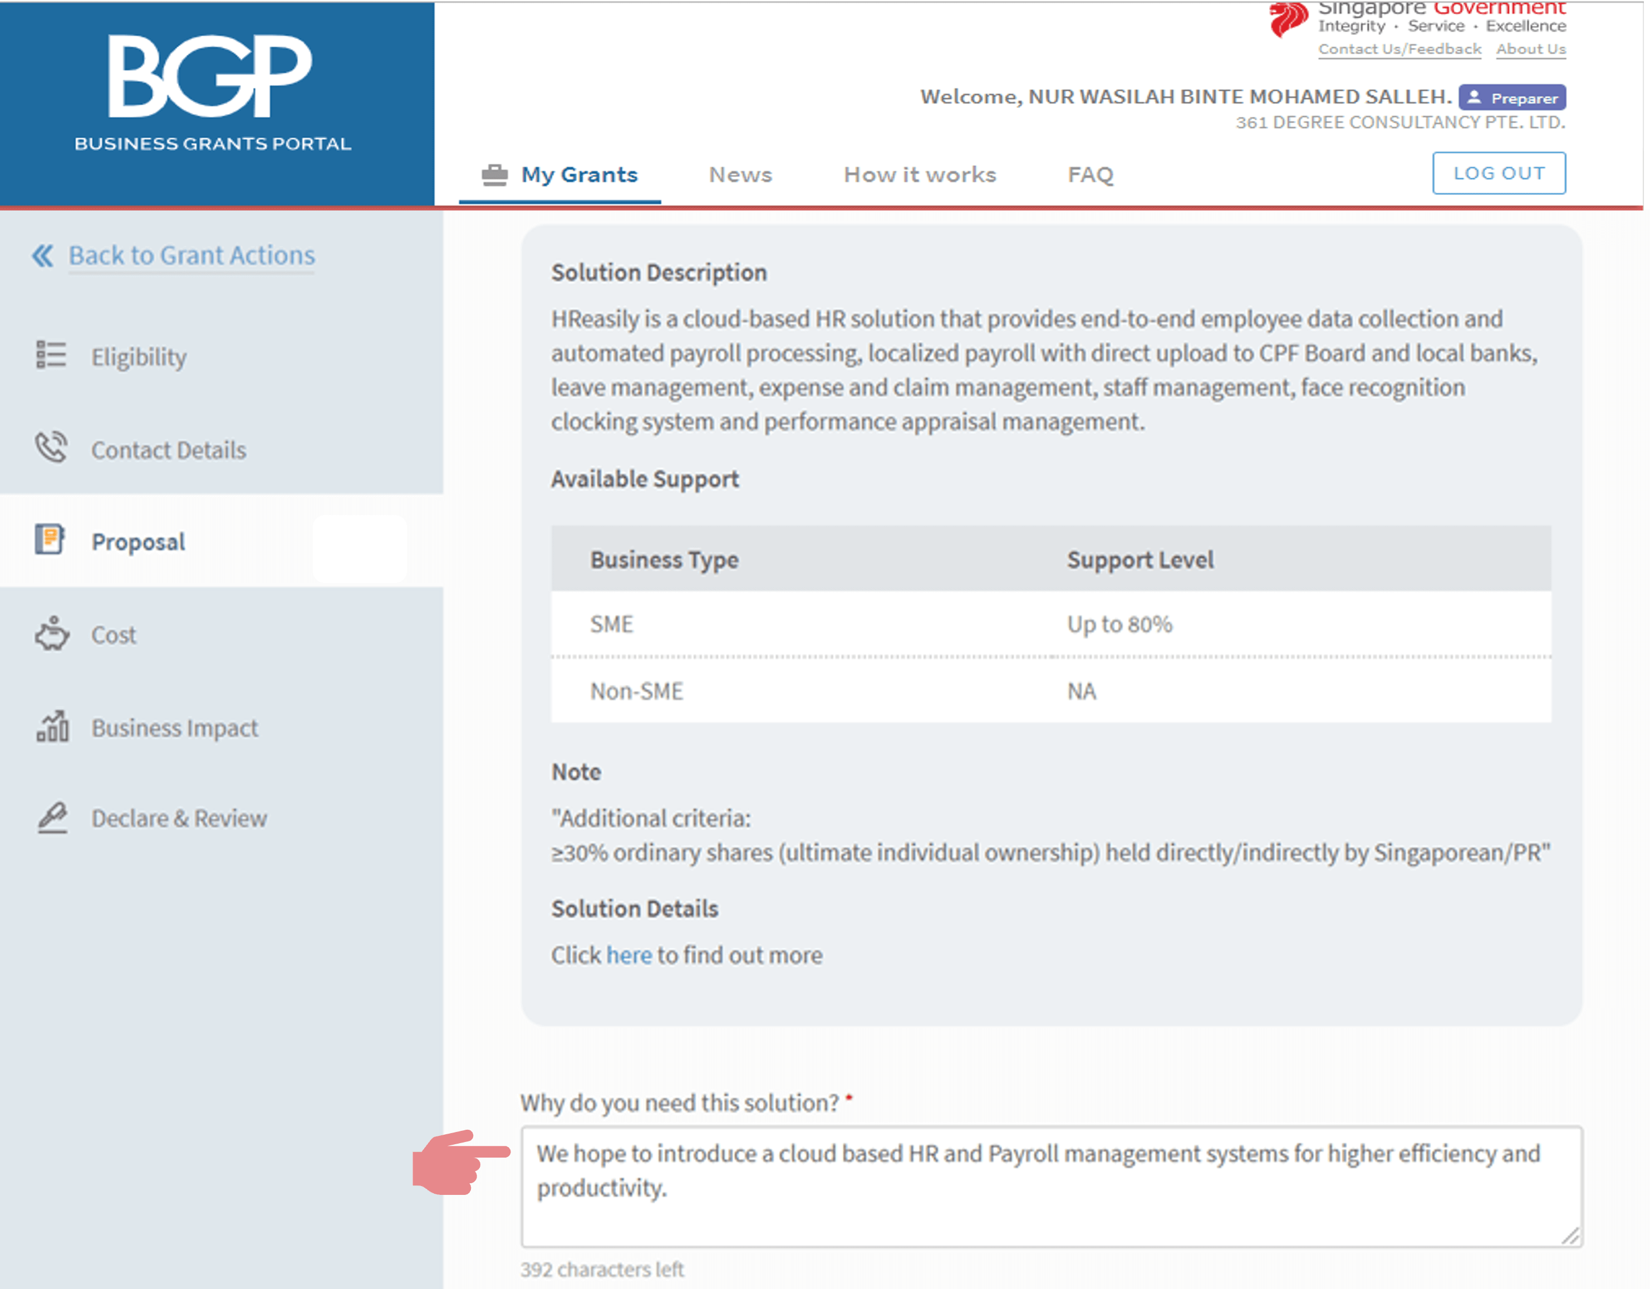
Task: Click the Eligibility checklist icon
Action: point(51,355)
